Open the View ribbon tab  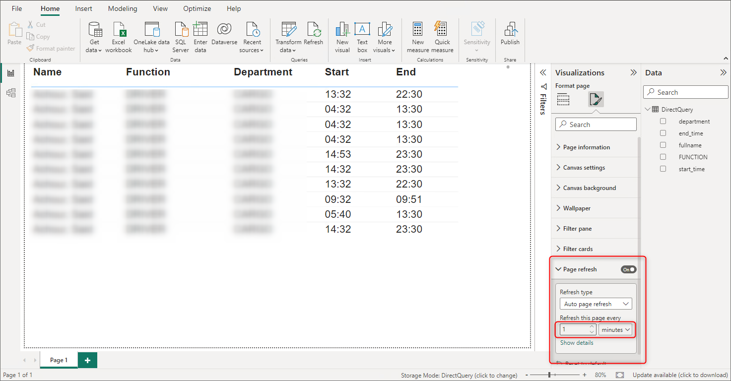160,8
